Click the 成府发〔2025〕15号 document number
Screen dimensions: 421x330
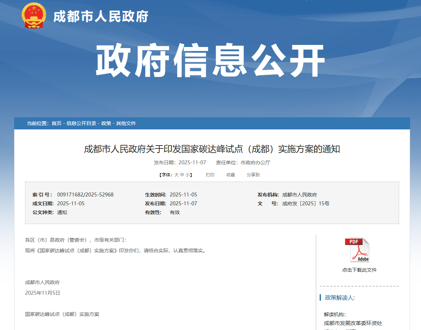306,204
